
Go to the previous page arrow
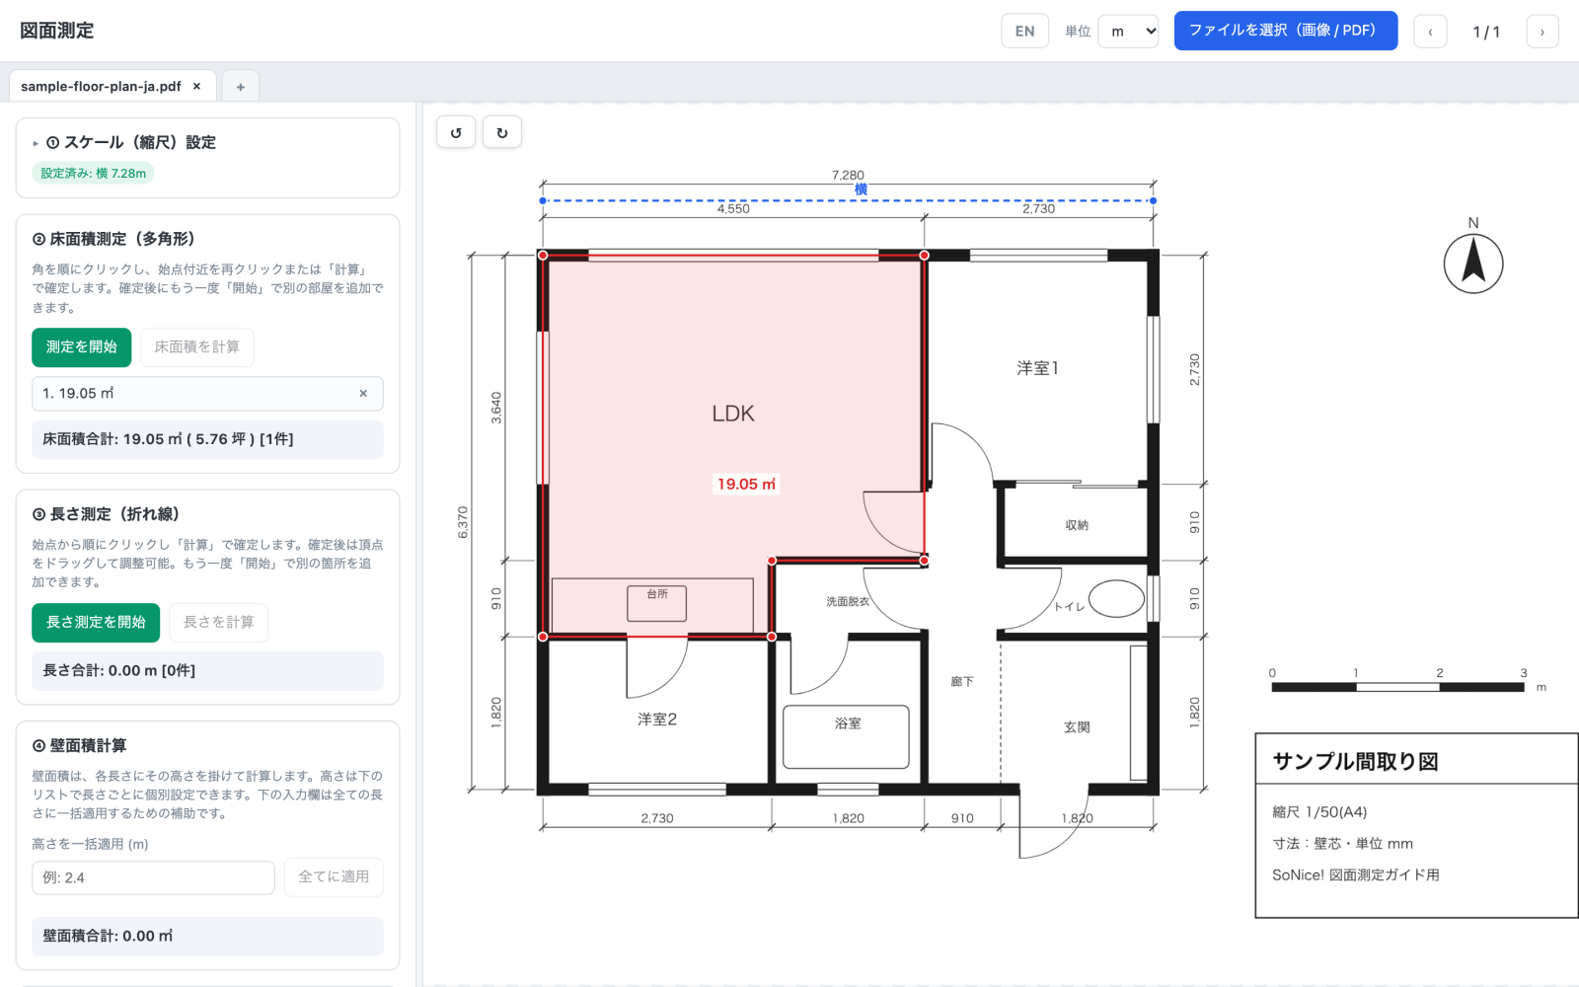point(1430,32)
